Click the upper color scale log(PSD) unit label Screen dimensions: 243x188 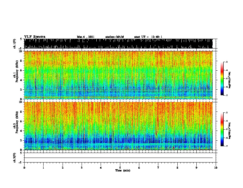click(x=230, y=80)
